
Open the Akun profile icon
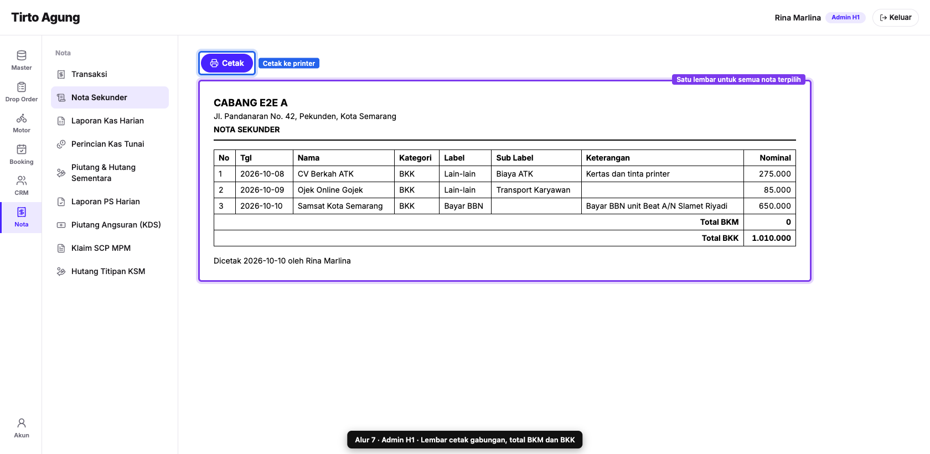pyautogui.click(x=22, y=423)
